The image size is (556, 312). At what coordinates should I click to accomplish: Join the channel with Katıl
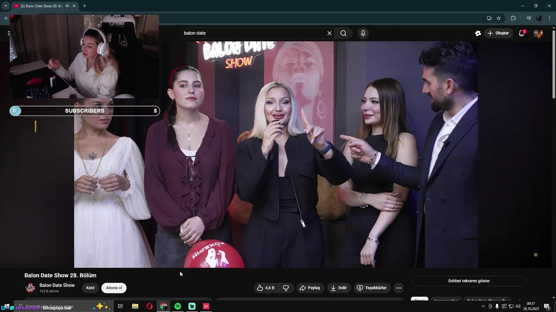click(90, 288)
